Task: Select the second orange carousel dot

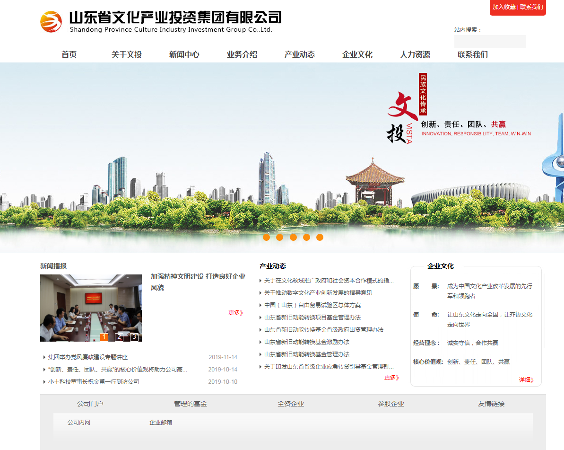Action: (x=279, y=238)
